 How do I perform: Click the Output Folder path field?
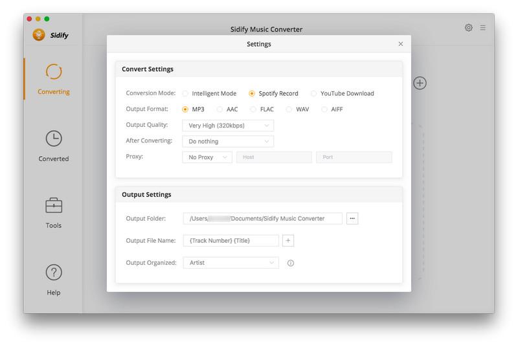pyautogui.click(x=263, y=219)
